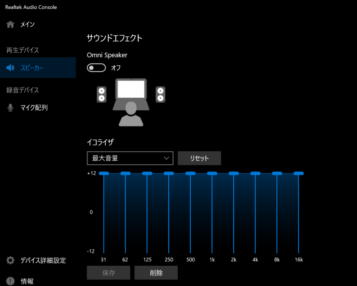Click the 1k equalizer slider handle

212,173
